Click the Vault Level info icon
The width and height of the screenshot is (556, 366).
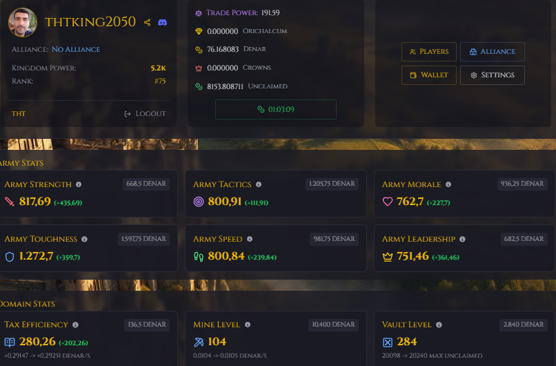click(439, 325)
